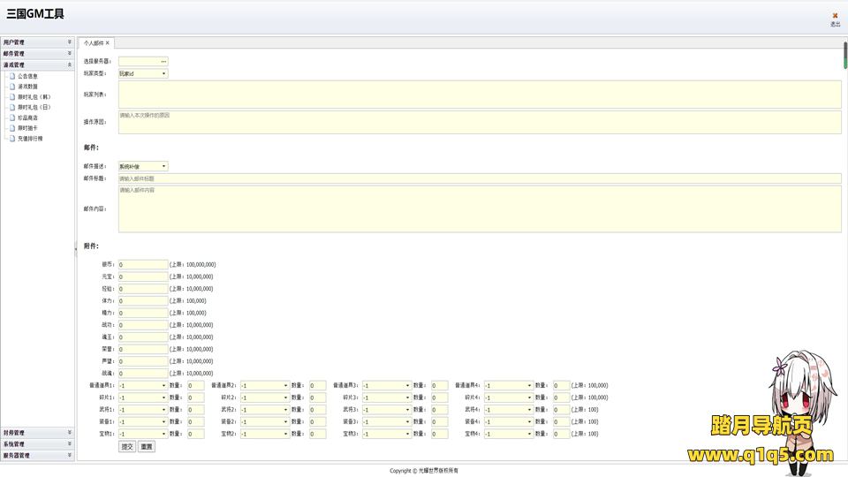Click the 退出 logout icon
The image size is (848, 477).
pyautogui.click(x=834, y=18)
